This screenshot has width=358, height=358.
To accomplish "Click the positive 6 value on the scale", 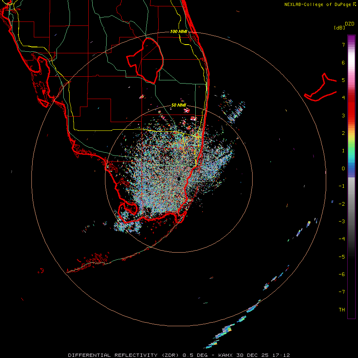I will click(343, 62).
